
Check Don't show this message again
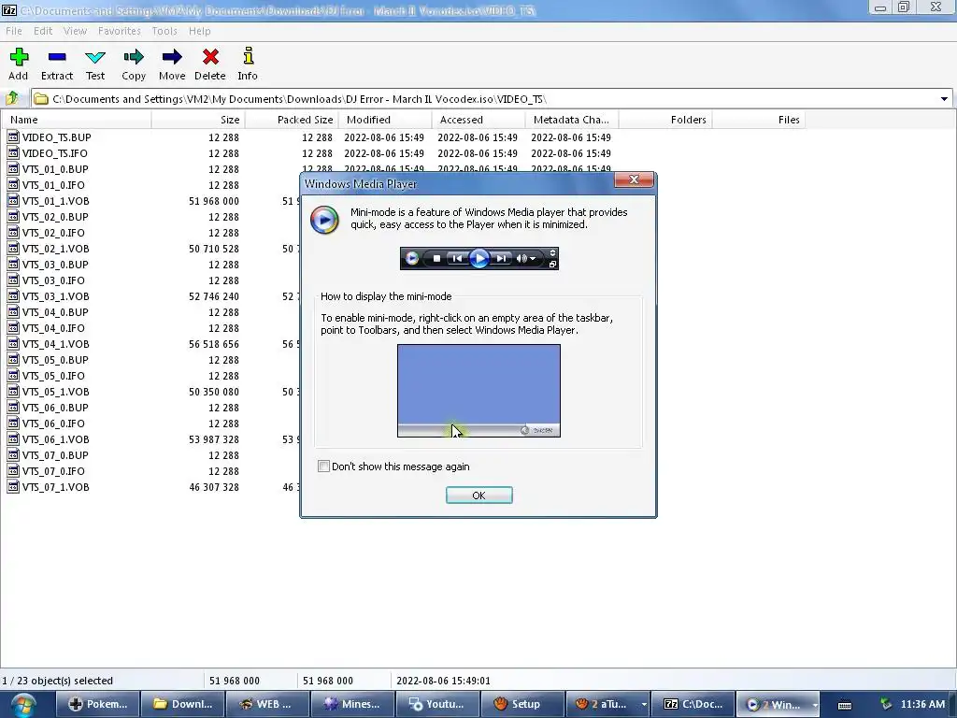click(x=323, y=467)
